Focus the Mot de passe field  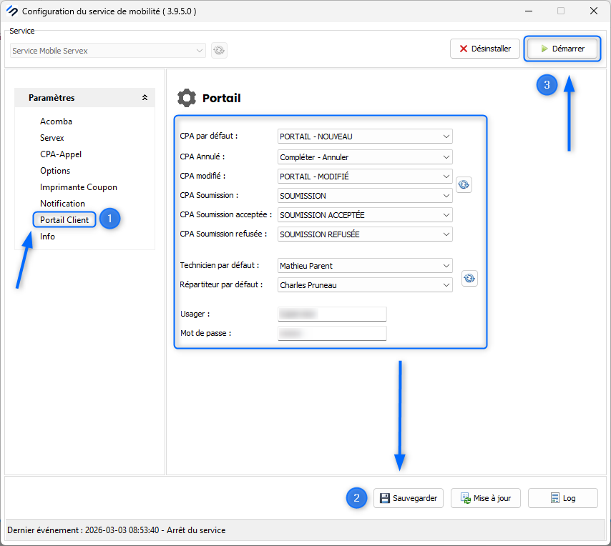[x=332, y=334]
